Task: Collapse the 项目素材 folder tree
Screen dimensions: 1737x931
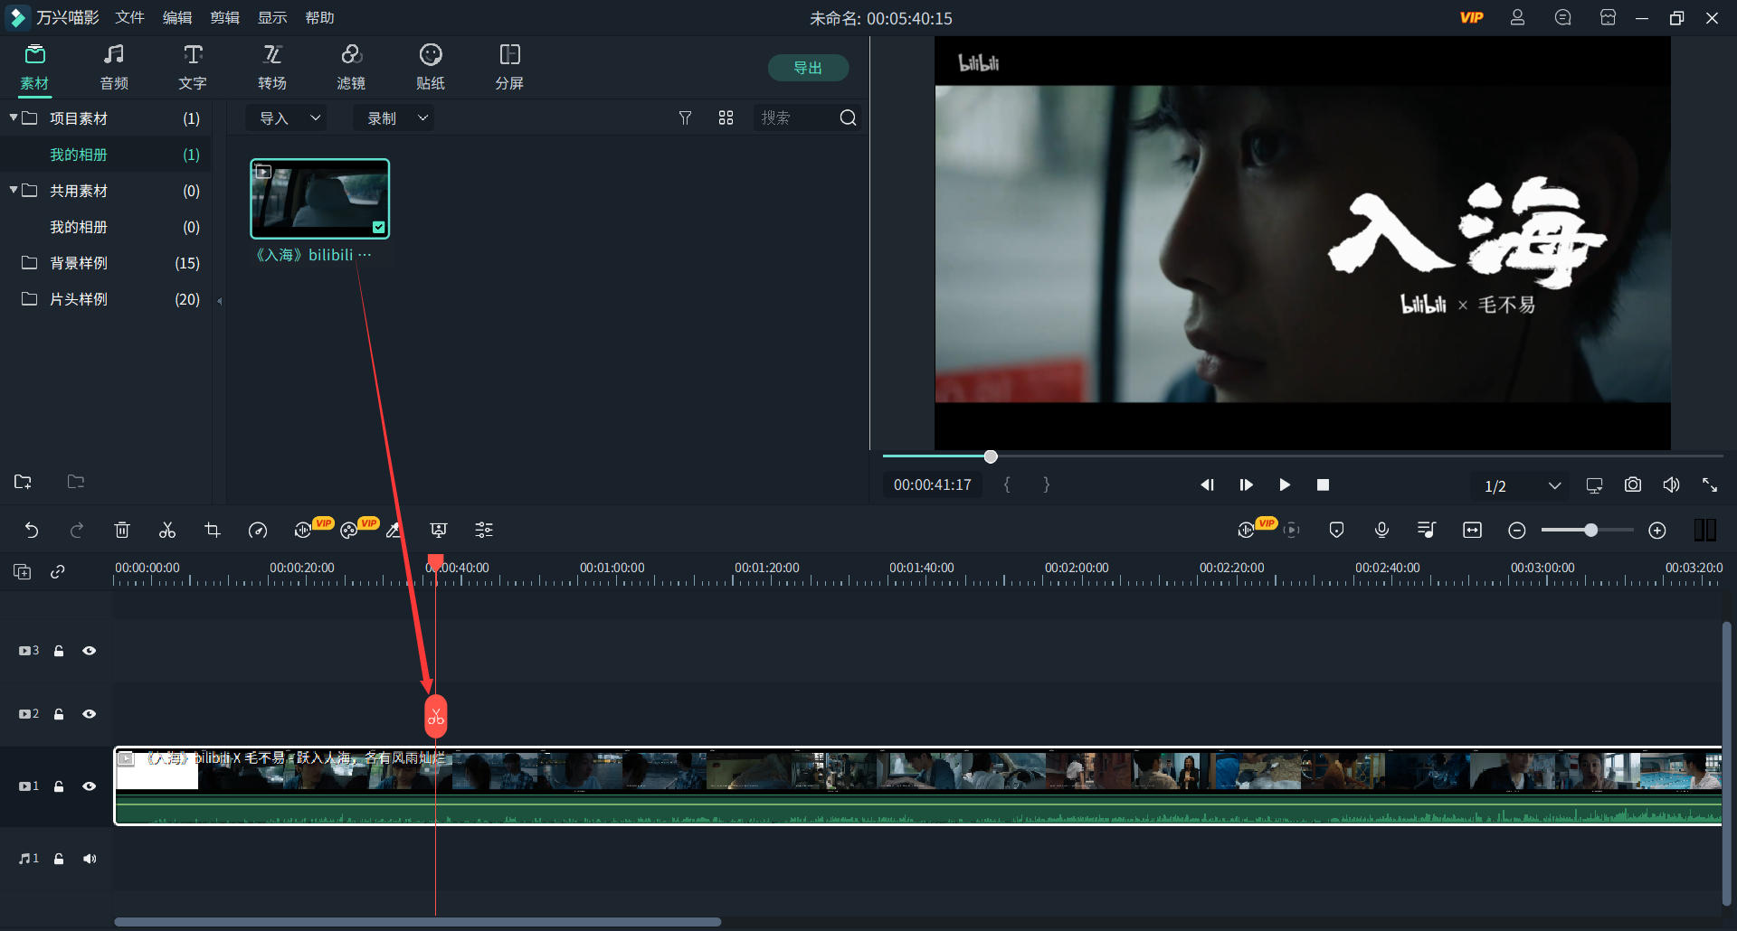Action: tap(14, 118)
